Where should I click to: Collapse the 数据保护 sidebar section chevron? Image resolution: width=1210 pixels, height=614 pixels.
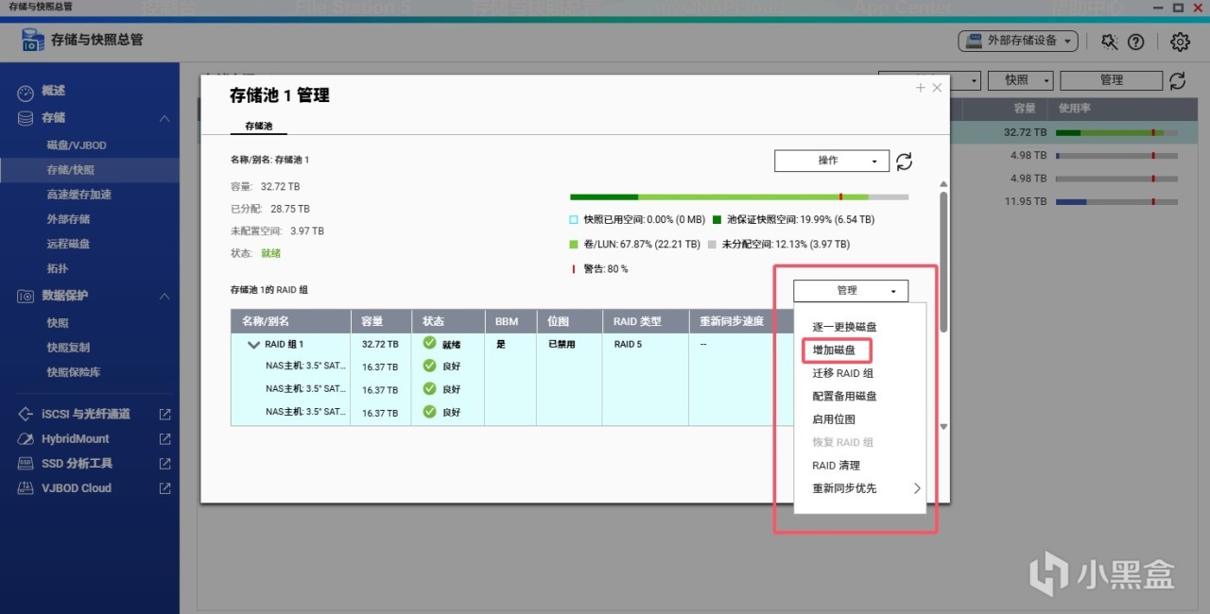[164, 296]
